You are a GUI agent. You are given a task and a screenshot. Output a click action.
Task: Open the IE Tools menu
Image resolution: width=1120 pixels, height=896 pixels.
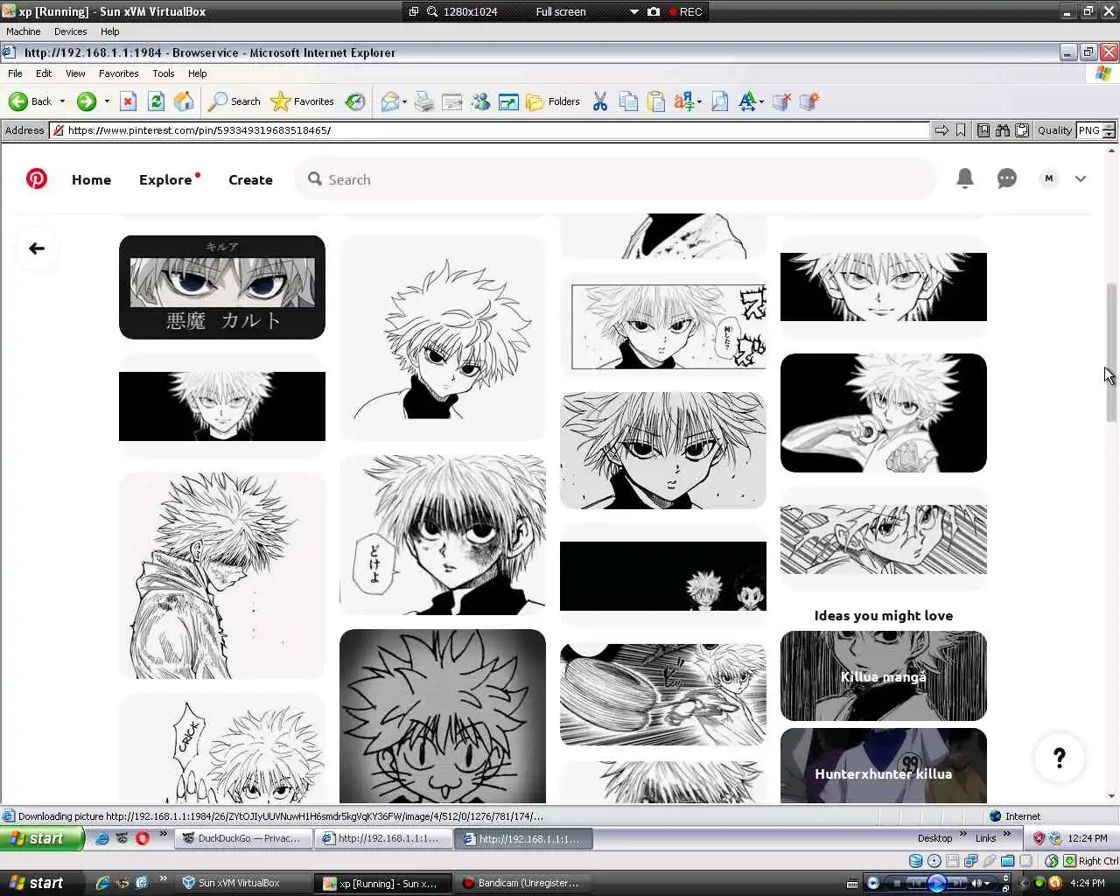(x=163, y=73)
